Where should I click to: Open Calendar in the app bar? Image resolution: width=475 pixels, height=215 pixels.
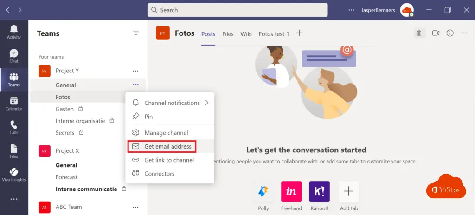tap(14, 104)
